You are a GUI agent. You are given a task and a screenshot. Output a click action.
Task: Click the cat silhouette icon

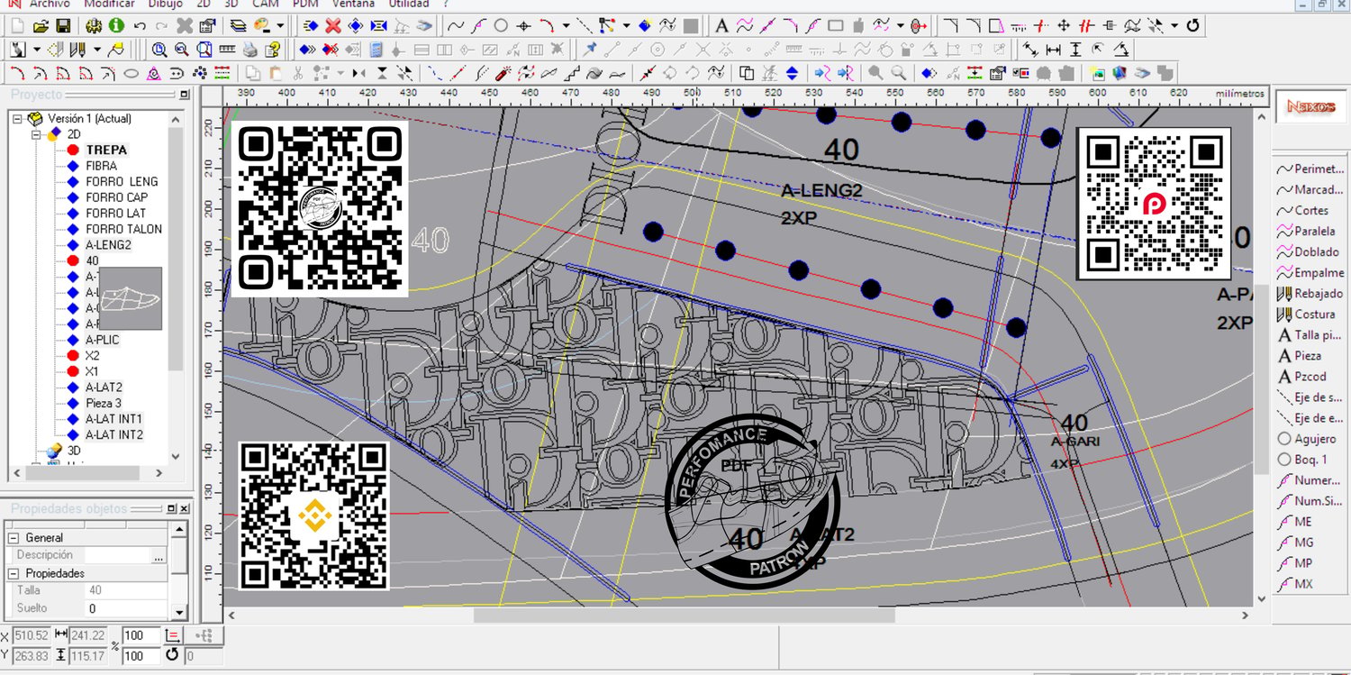pos(18,49)
